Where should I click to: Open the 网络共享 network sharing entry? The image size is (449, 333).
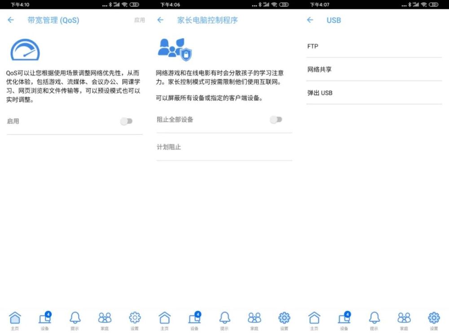pos(374,69)
